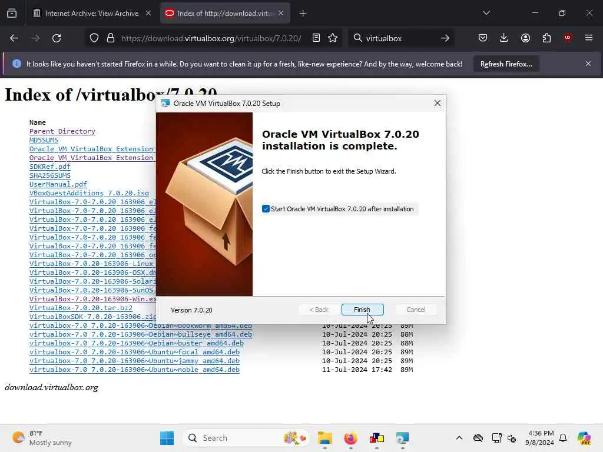Image resolution: width=603 pixels, height=452 pixels.
Task: Click the colorful blocks app taskbar icon
Action: coord(376,438)
